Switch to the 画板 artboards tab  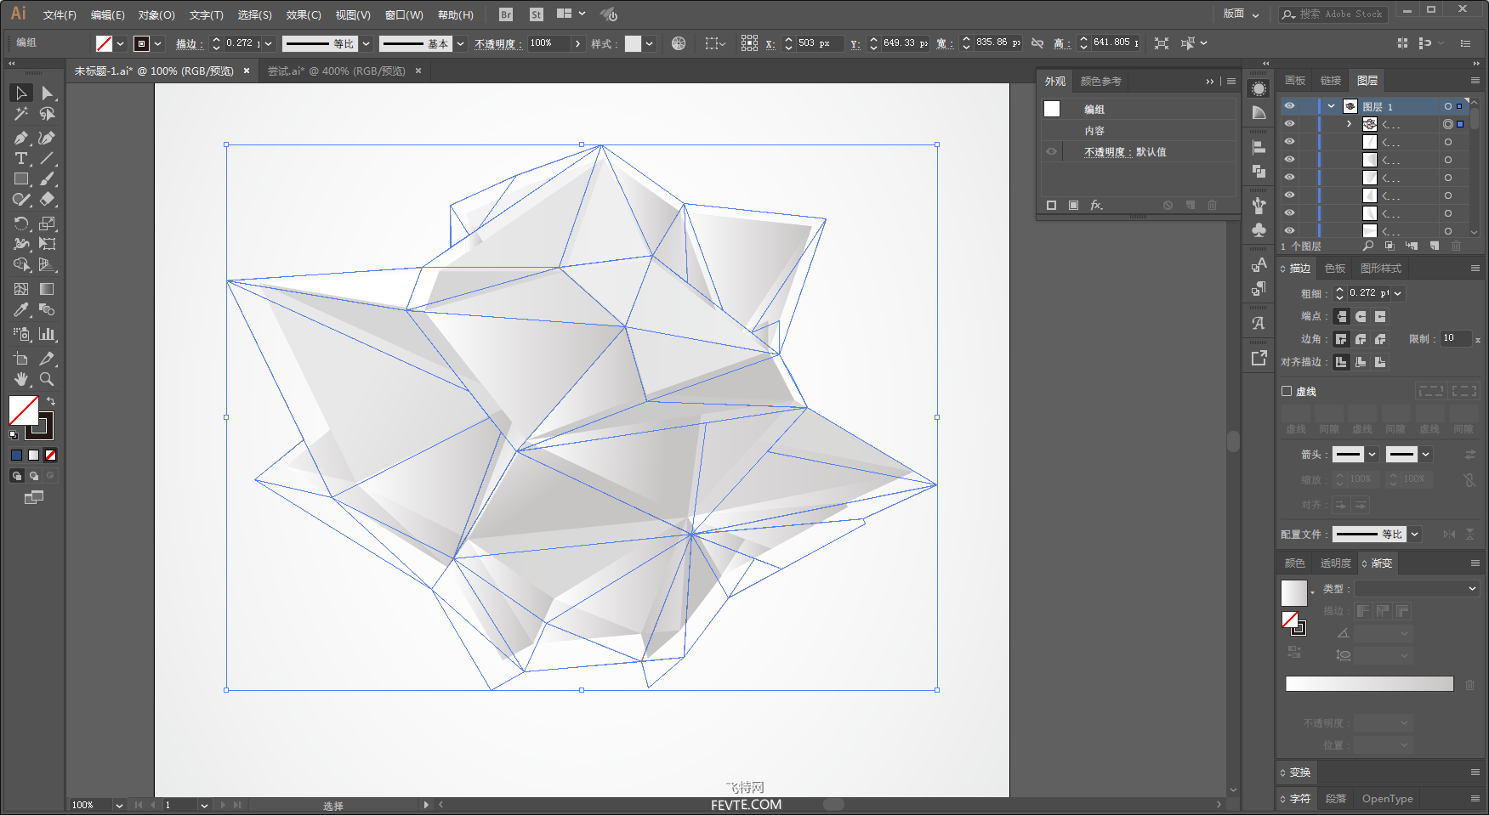[x=1295, y=81]
